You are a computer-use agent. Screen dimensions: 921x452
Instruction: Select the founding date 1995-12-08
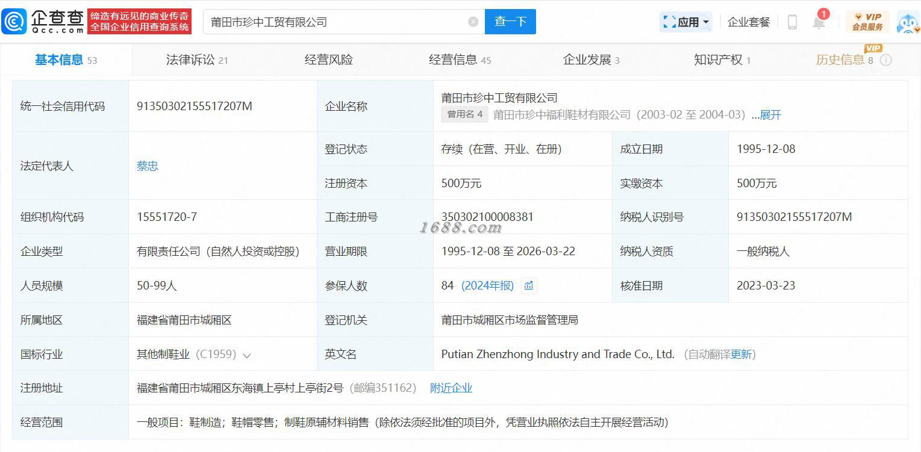tap(766, 149)
